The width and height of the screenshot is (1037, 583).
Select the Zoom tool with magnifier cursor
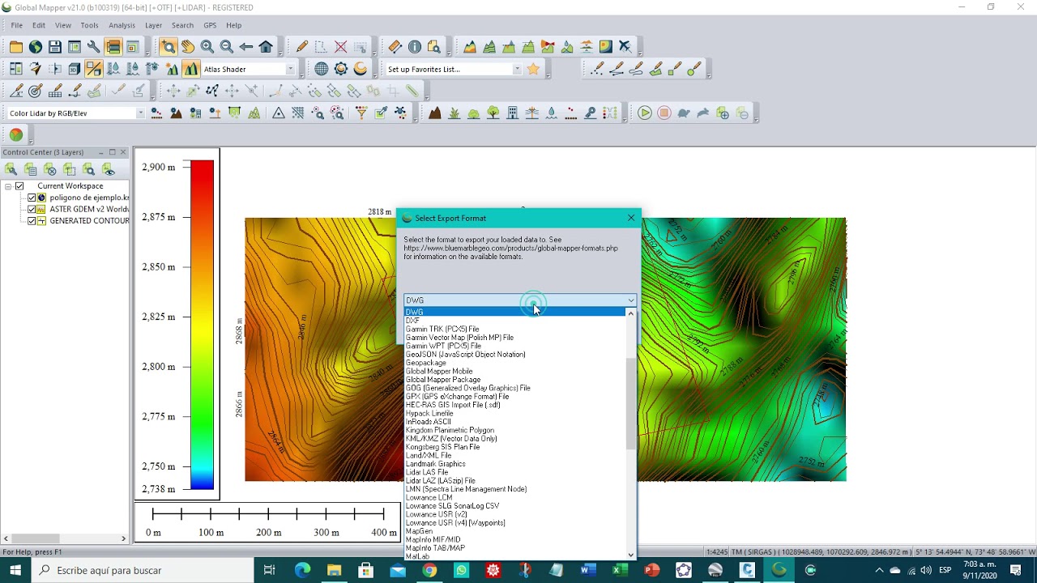pyautogui.click(x=168, y=47)
